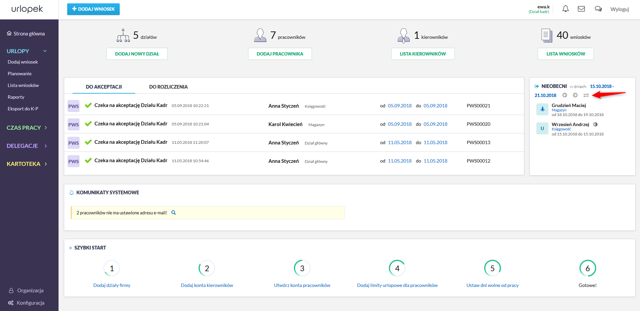Open quick start step 1 circle
The width and height of the screenshot is (640, 311).
112,268
